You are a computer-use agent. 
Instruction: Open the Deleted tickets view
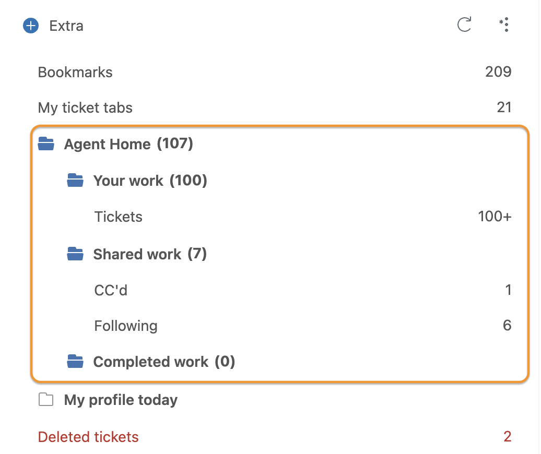tap(274, 437)
